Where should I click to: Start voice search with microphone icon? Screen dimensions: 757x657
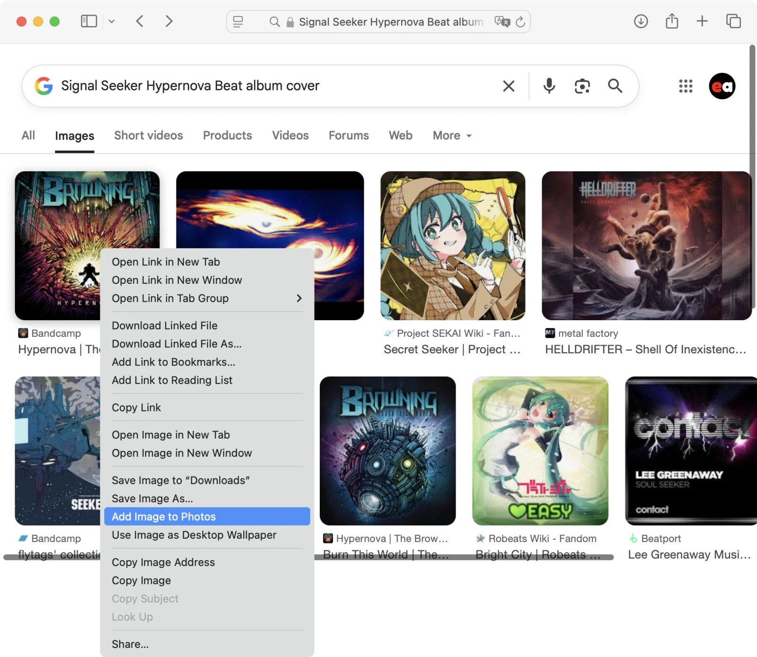[x=549, y=86]
